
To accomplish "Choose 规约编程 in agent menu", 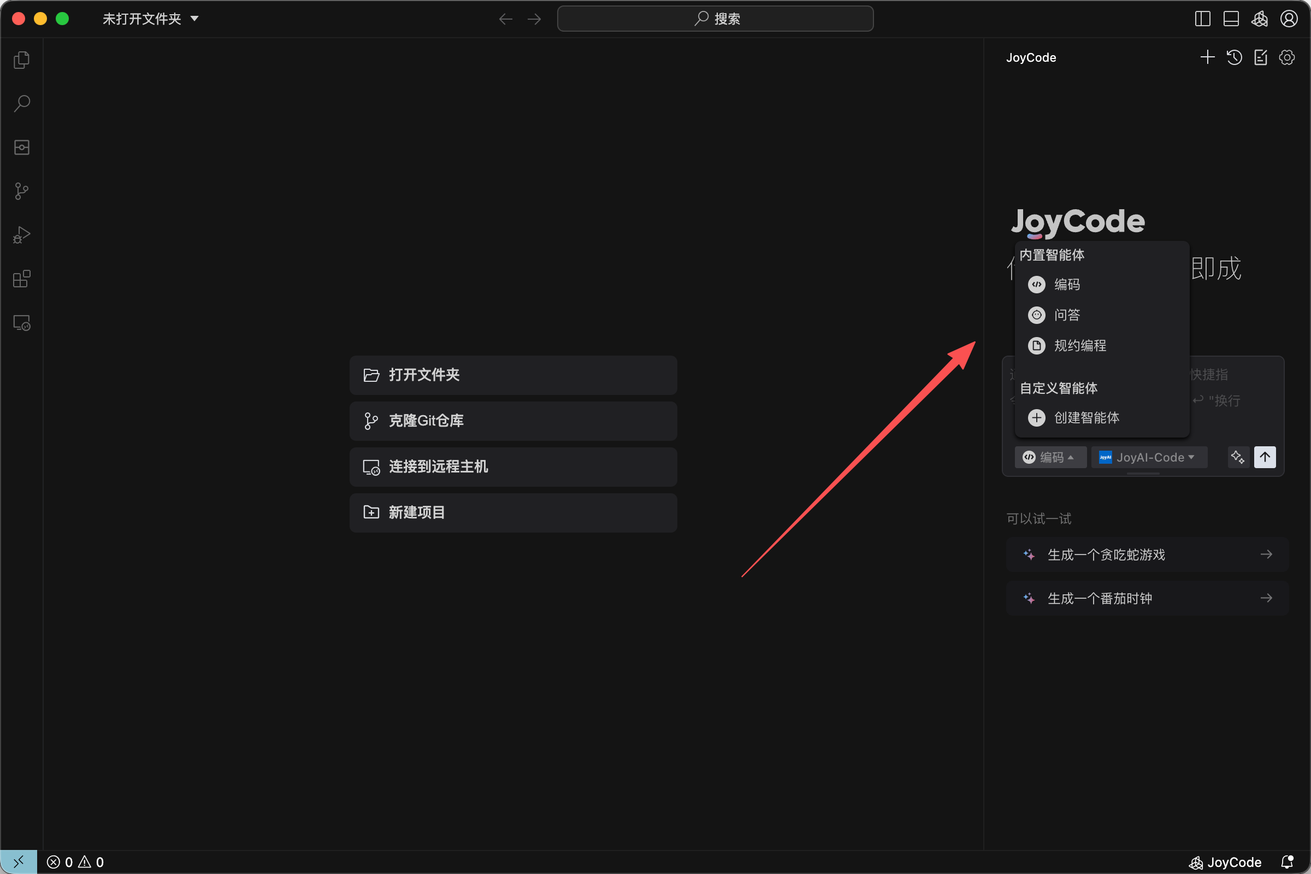I will [1079, 346].
